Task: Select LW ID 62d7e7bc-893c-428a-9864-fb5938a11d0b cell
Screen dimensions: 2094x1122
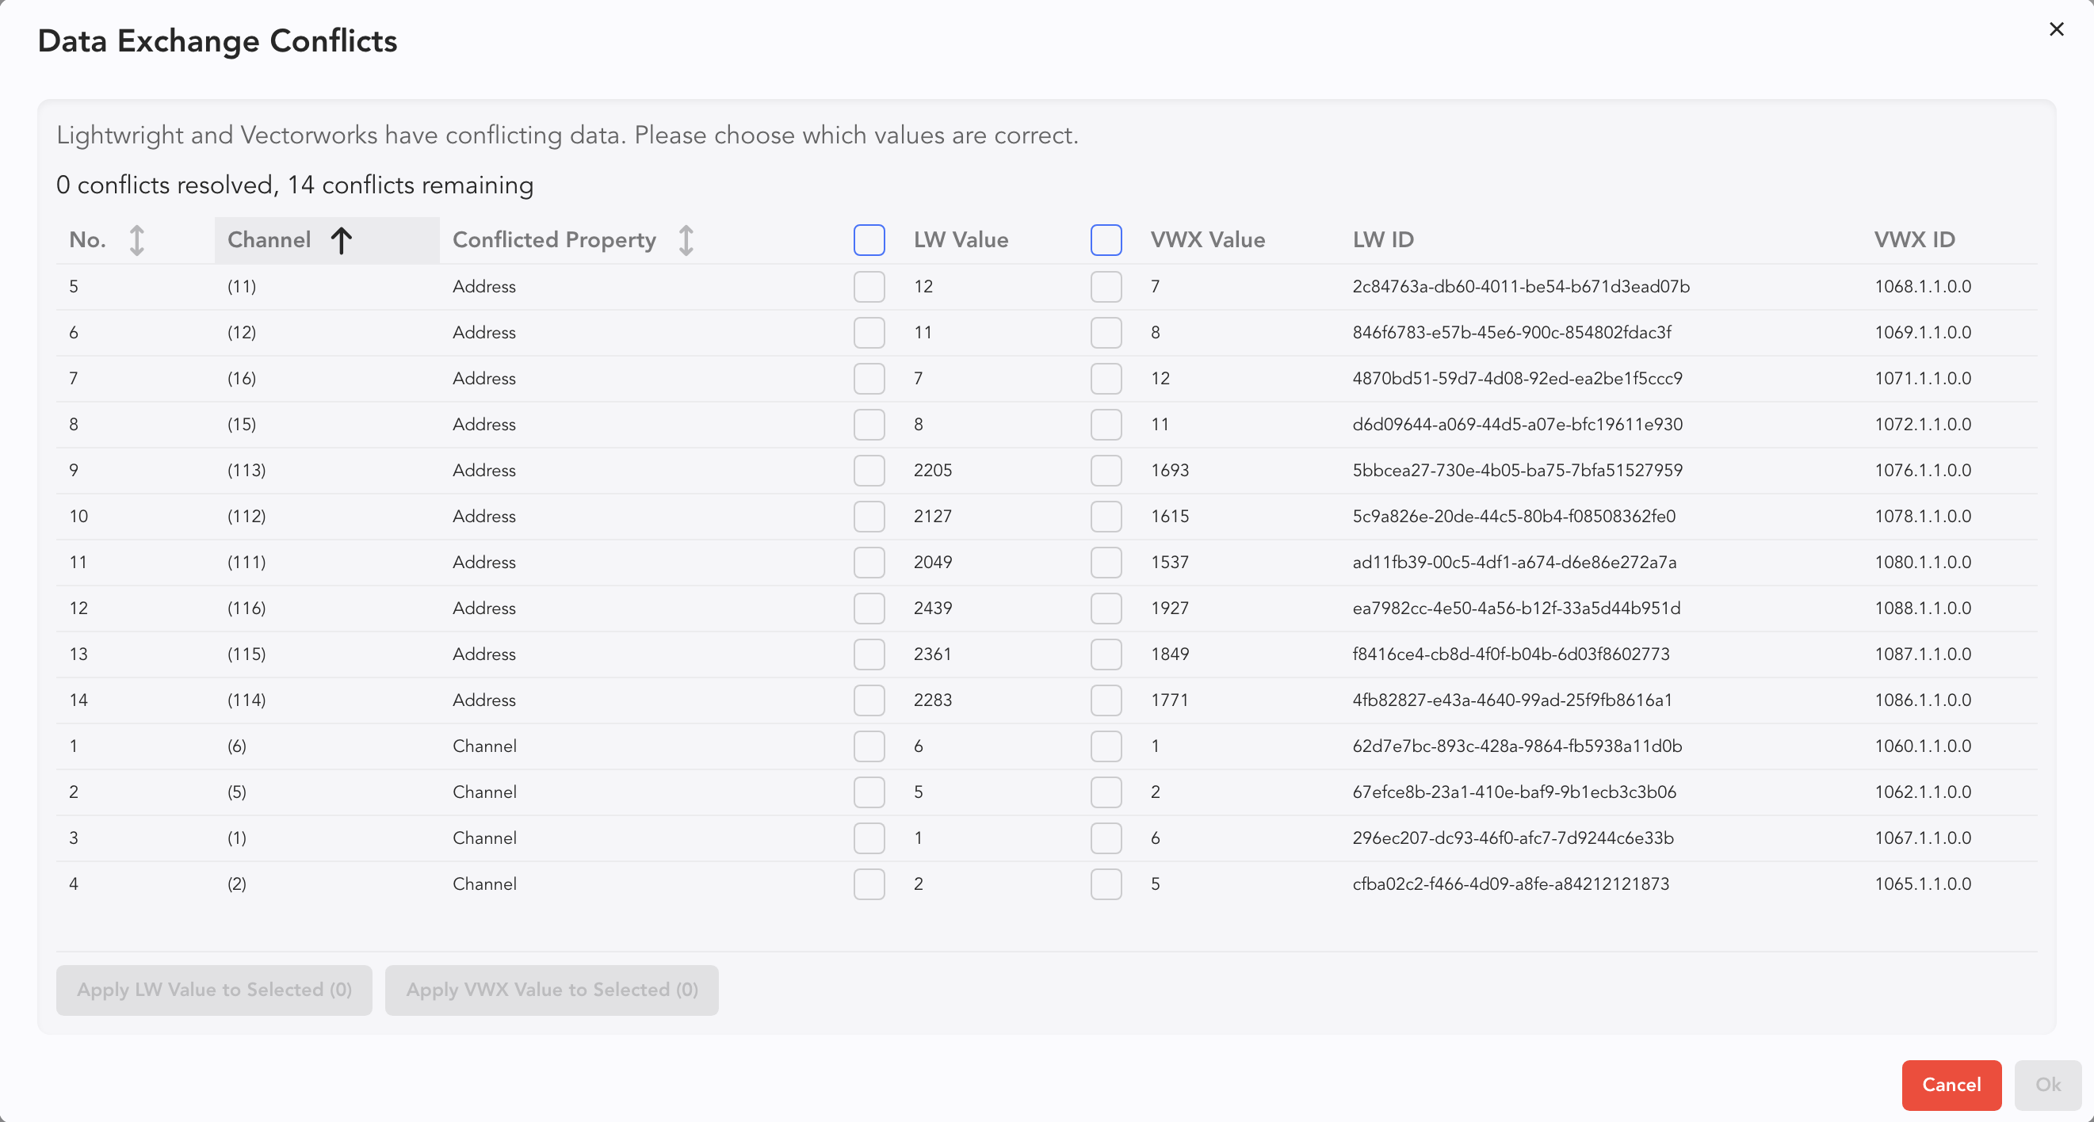Action: point(1517,746)
